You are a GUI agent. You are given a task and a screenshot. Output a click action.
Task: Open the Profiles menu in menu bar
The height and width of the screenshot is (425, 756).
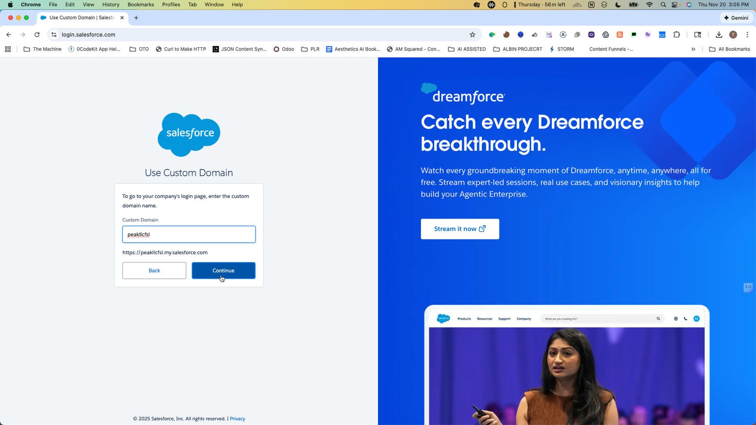click(x=171, y=5)
